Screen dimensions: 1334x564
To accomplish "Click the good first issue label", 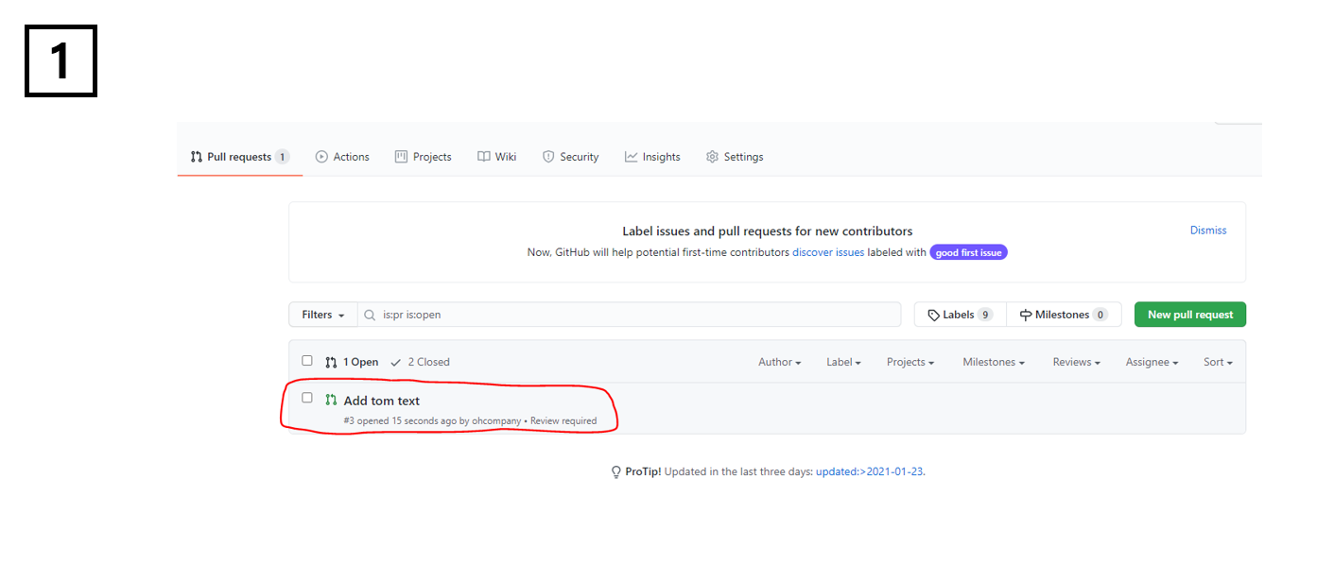I will point(968,252).
